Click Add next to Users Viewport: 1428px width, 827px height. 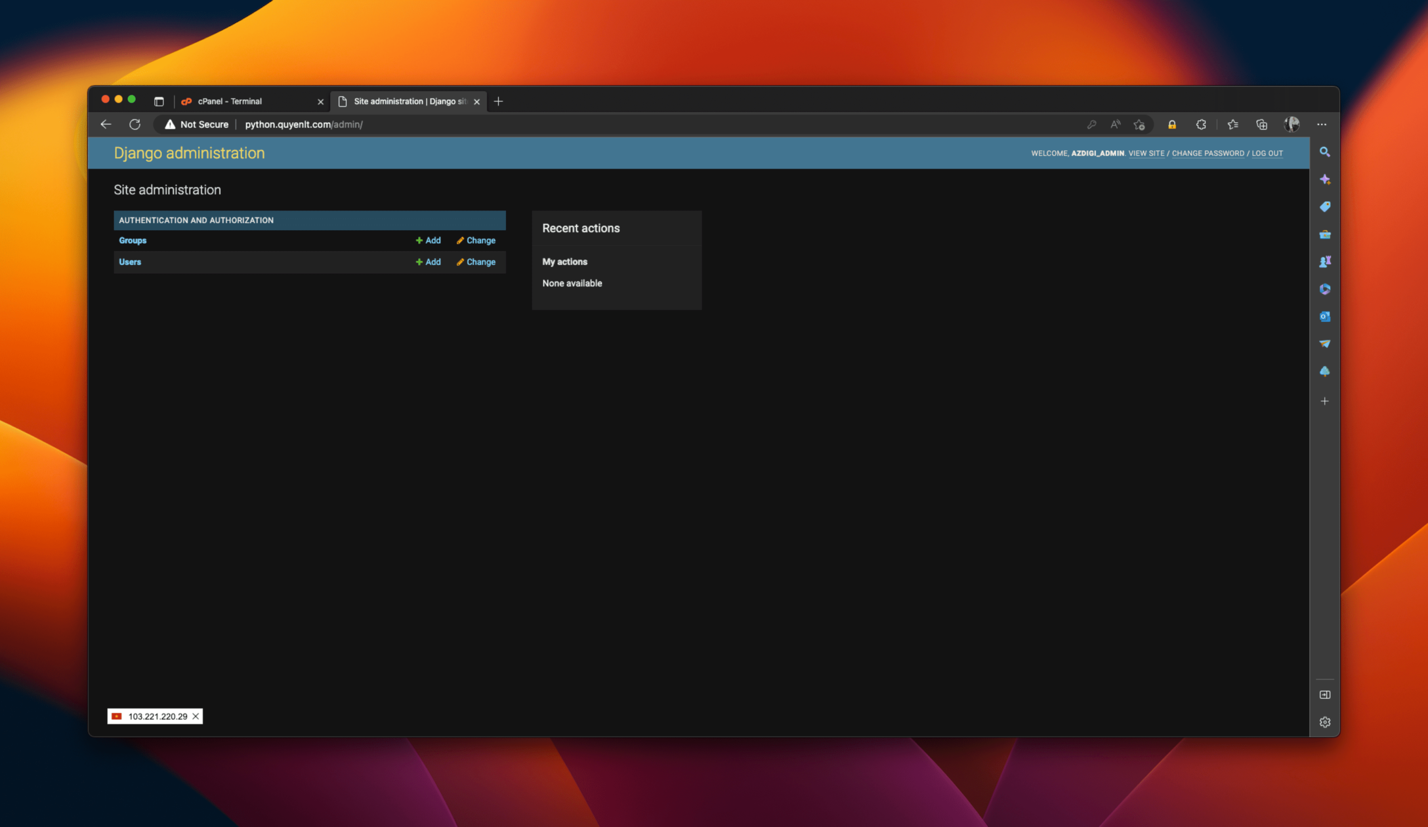pyautogui.click(x=428, y=262)
